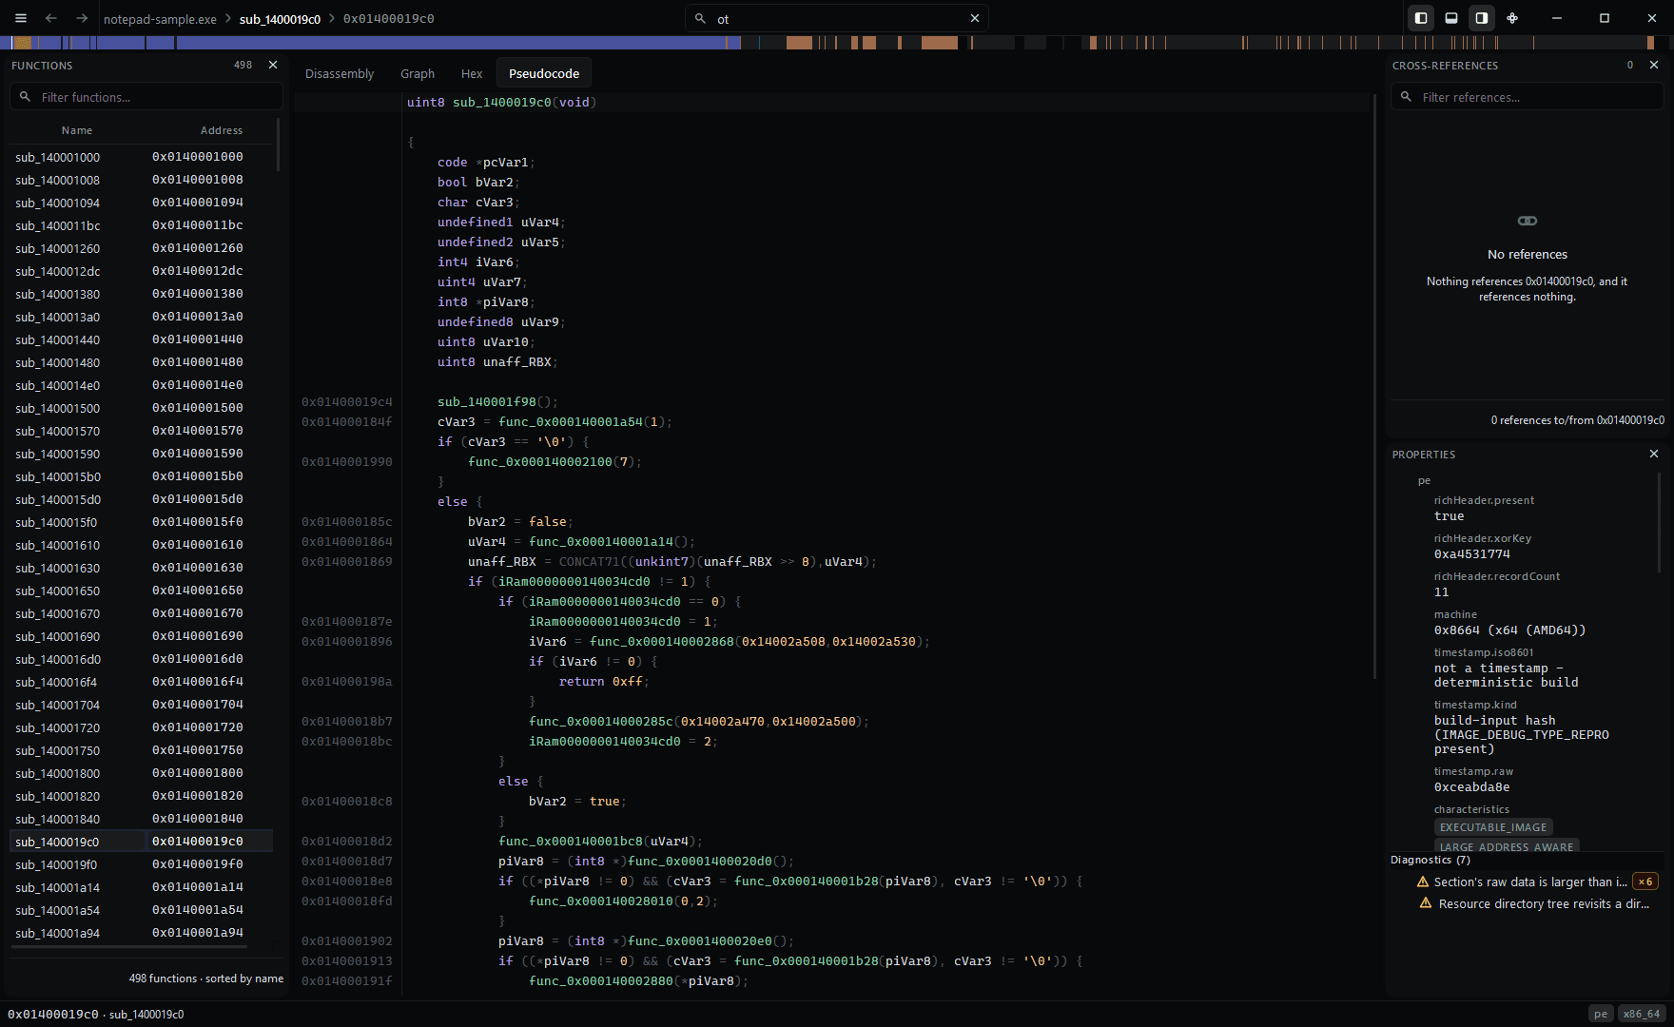Switch to the Graph tab
Screen dimensions: 1674x1027
pos(418,73)
